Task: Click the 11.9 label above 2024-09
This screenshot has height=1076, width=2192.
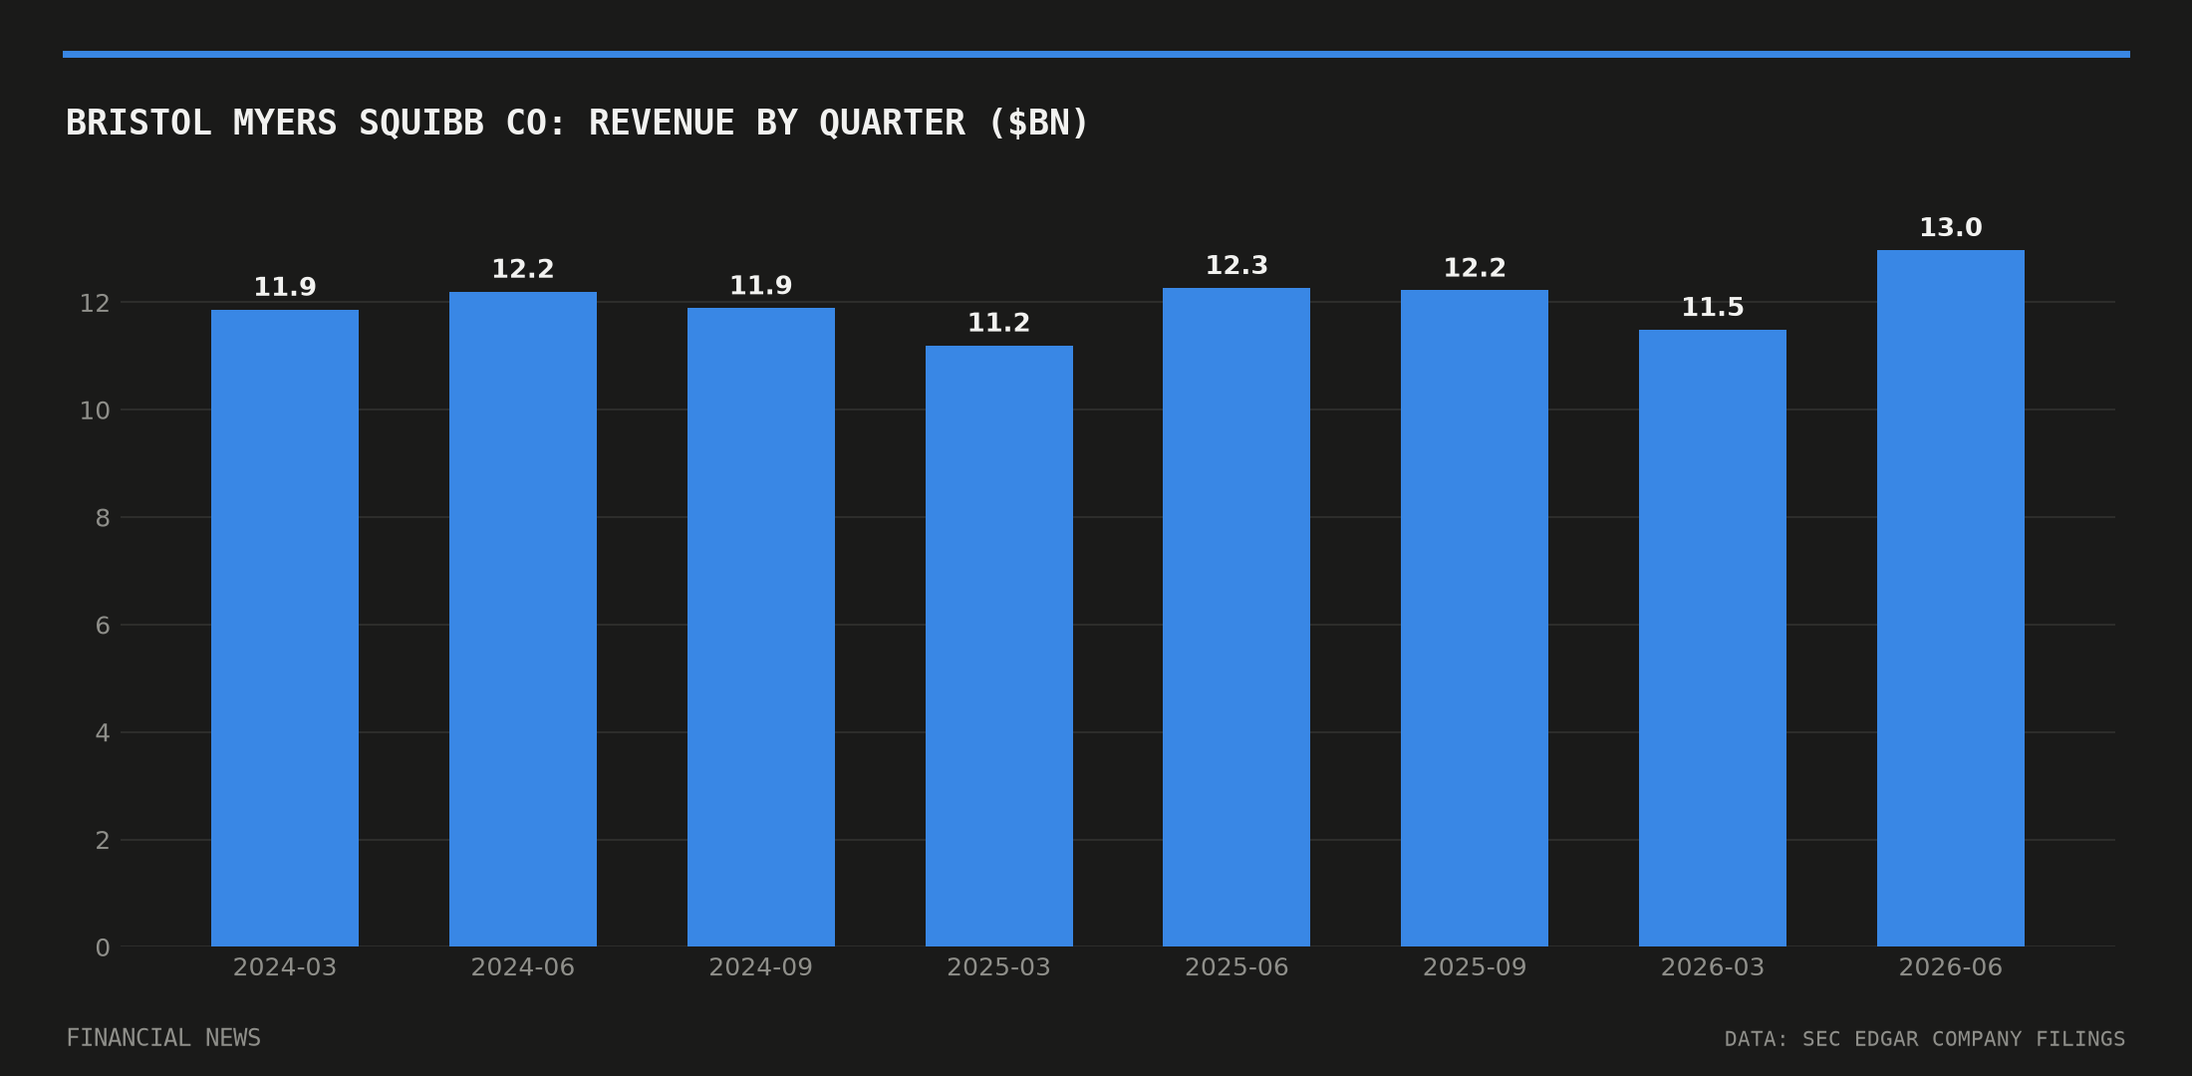Action: [761, 286]
